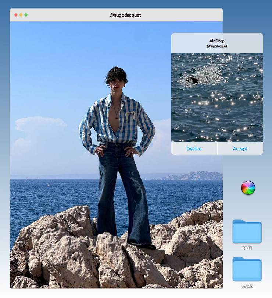Click the swimmer in the AirDrop preview
272x298 pixels.
[x=193, y=80]
